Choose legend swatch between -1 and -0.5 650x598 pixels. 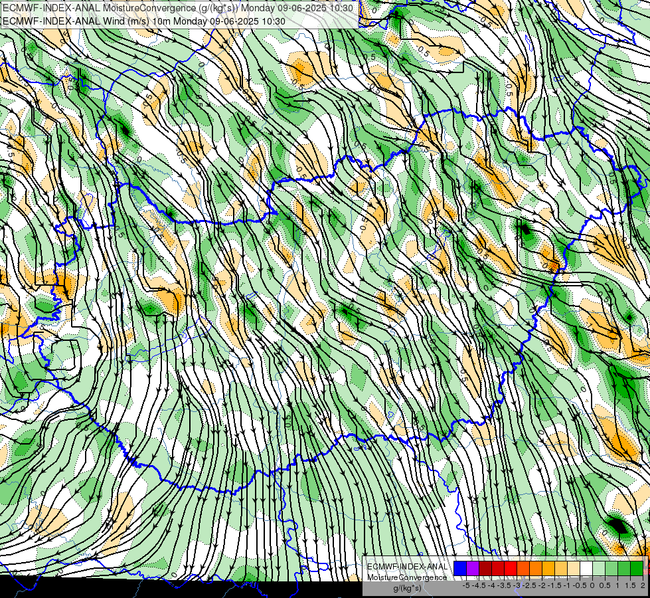pos(574,569)
